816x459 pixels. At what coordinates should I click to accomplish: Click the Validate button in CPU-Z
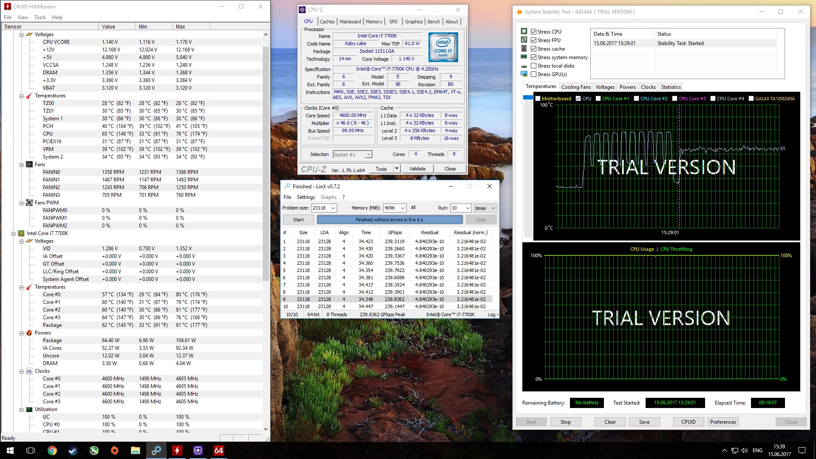click(x=417, y=169)
